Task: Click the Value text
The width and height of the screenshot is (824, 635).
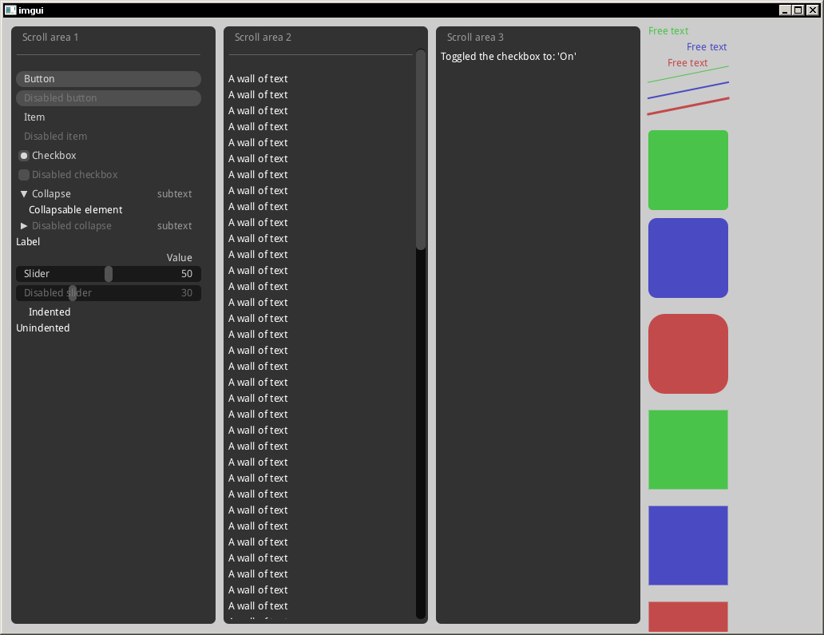Action: coord(179,257)
